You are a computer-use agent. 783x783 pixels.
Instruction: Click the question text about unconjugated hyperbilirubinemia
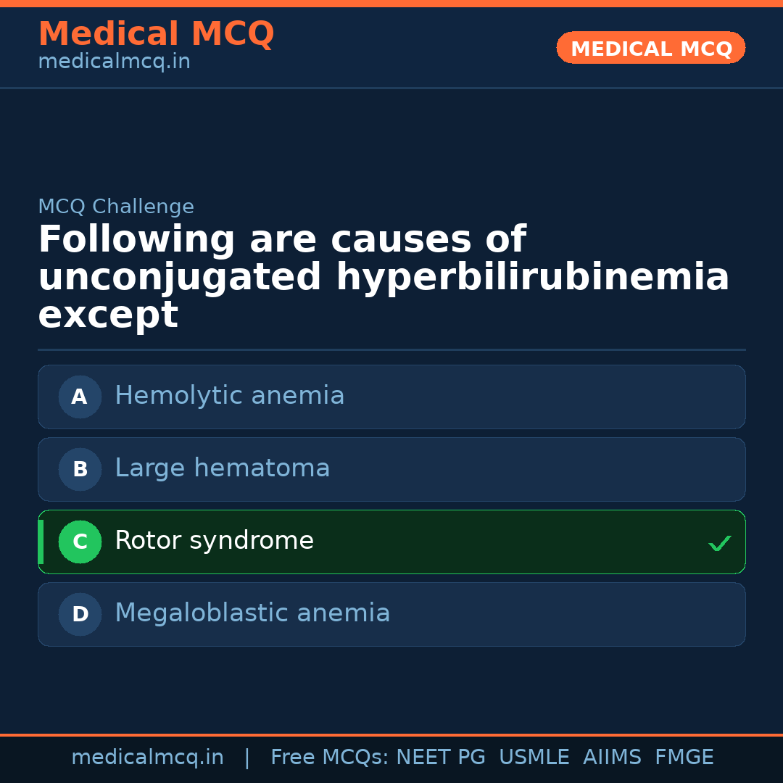click(x=383, y=278)
